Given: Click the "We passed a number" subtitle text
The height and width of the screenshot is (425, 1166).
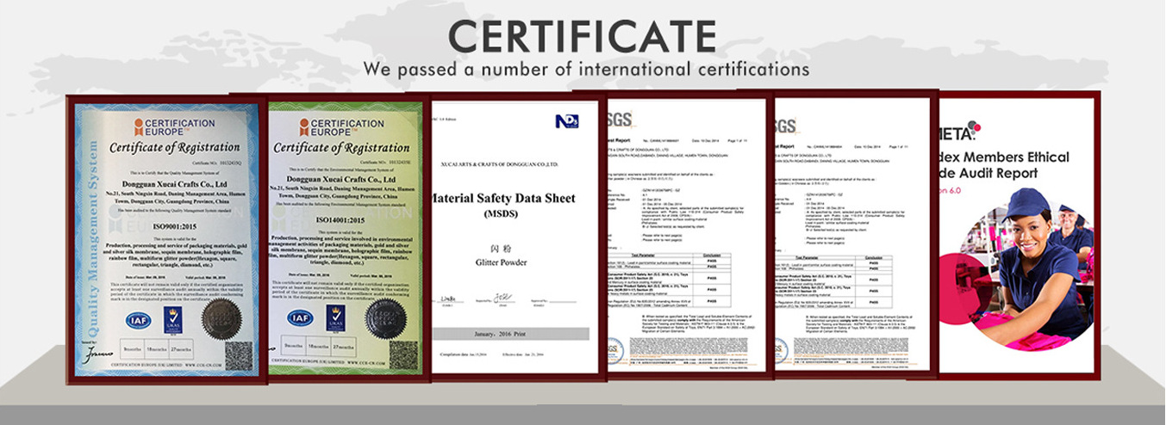Looking at the screenshot, I should point(585,69).
